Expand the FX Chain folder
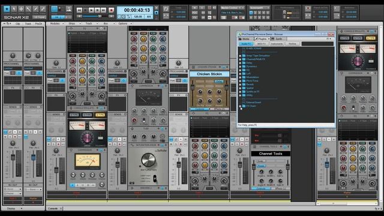Image resolution: width=384 pixels, height=216 pixels. (x=240, y=106)
